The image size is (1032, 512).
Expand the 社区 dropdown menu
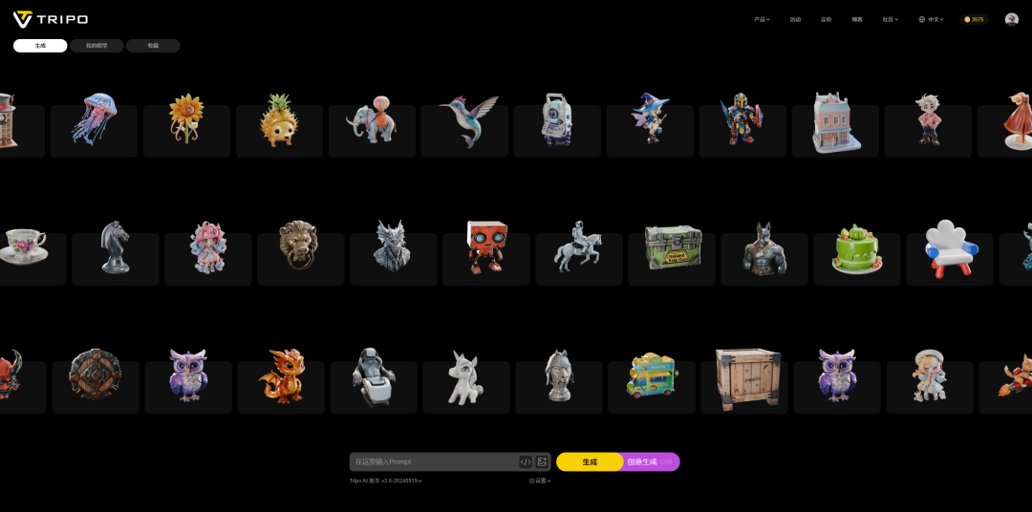coord(890,20)
